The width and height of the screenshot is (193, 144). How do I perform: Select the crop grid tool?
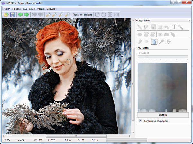160,27
